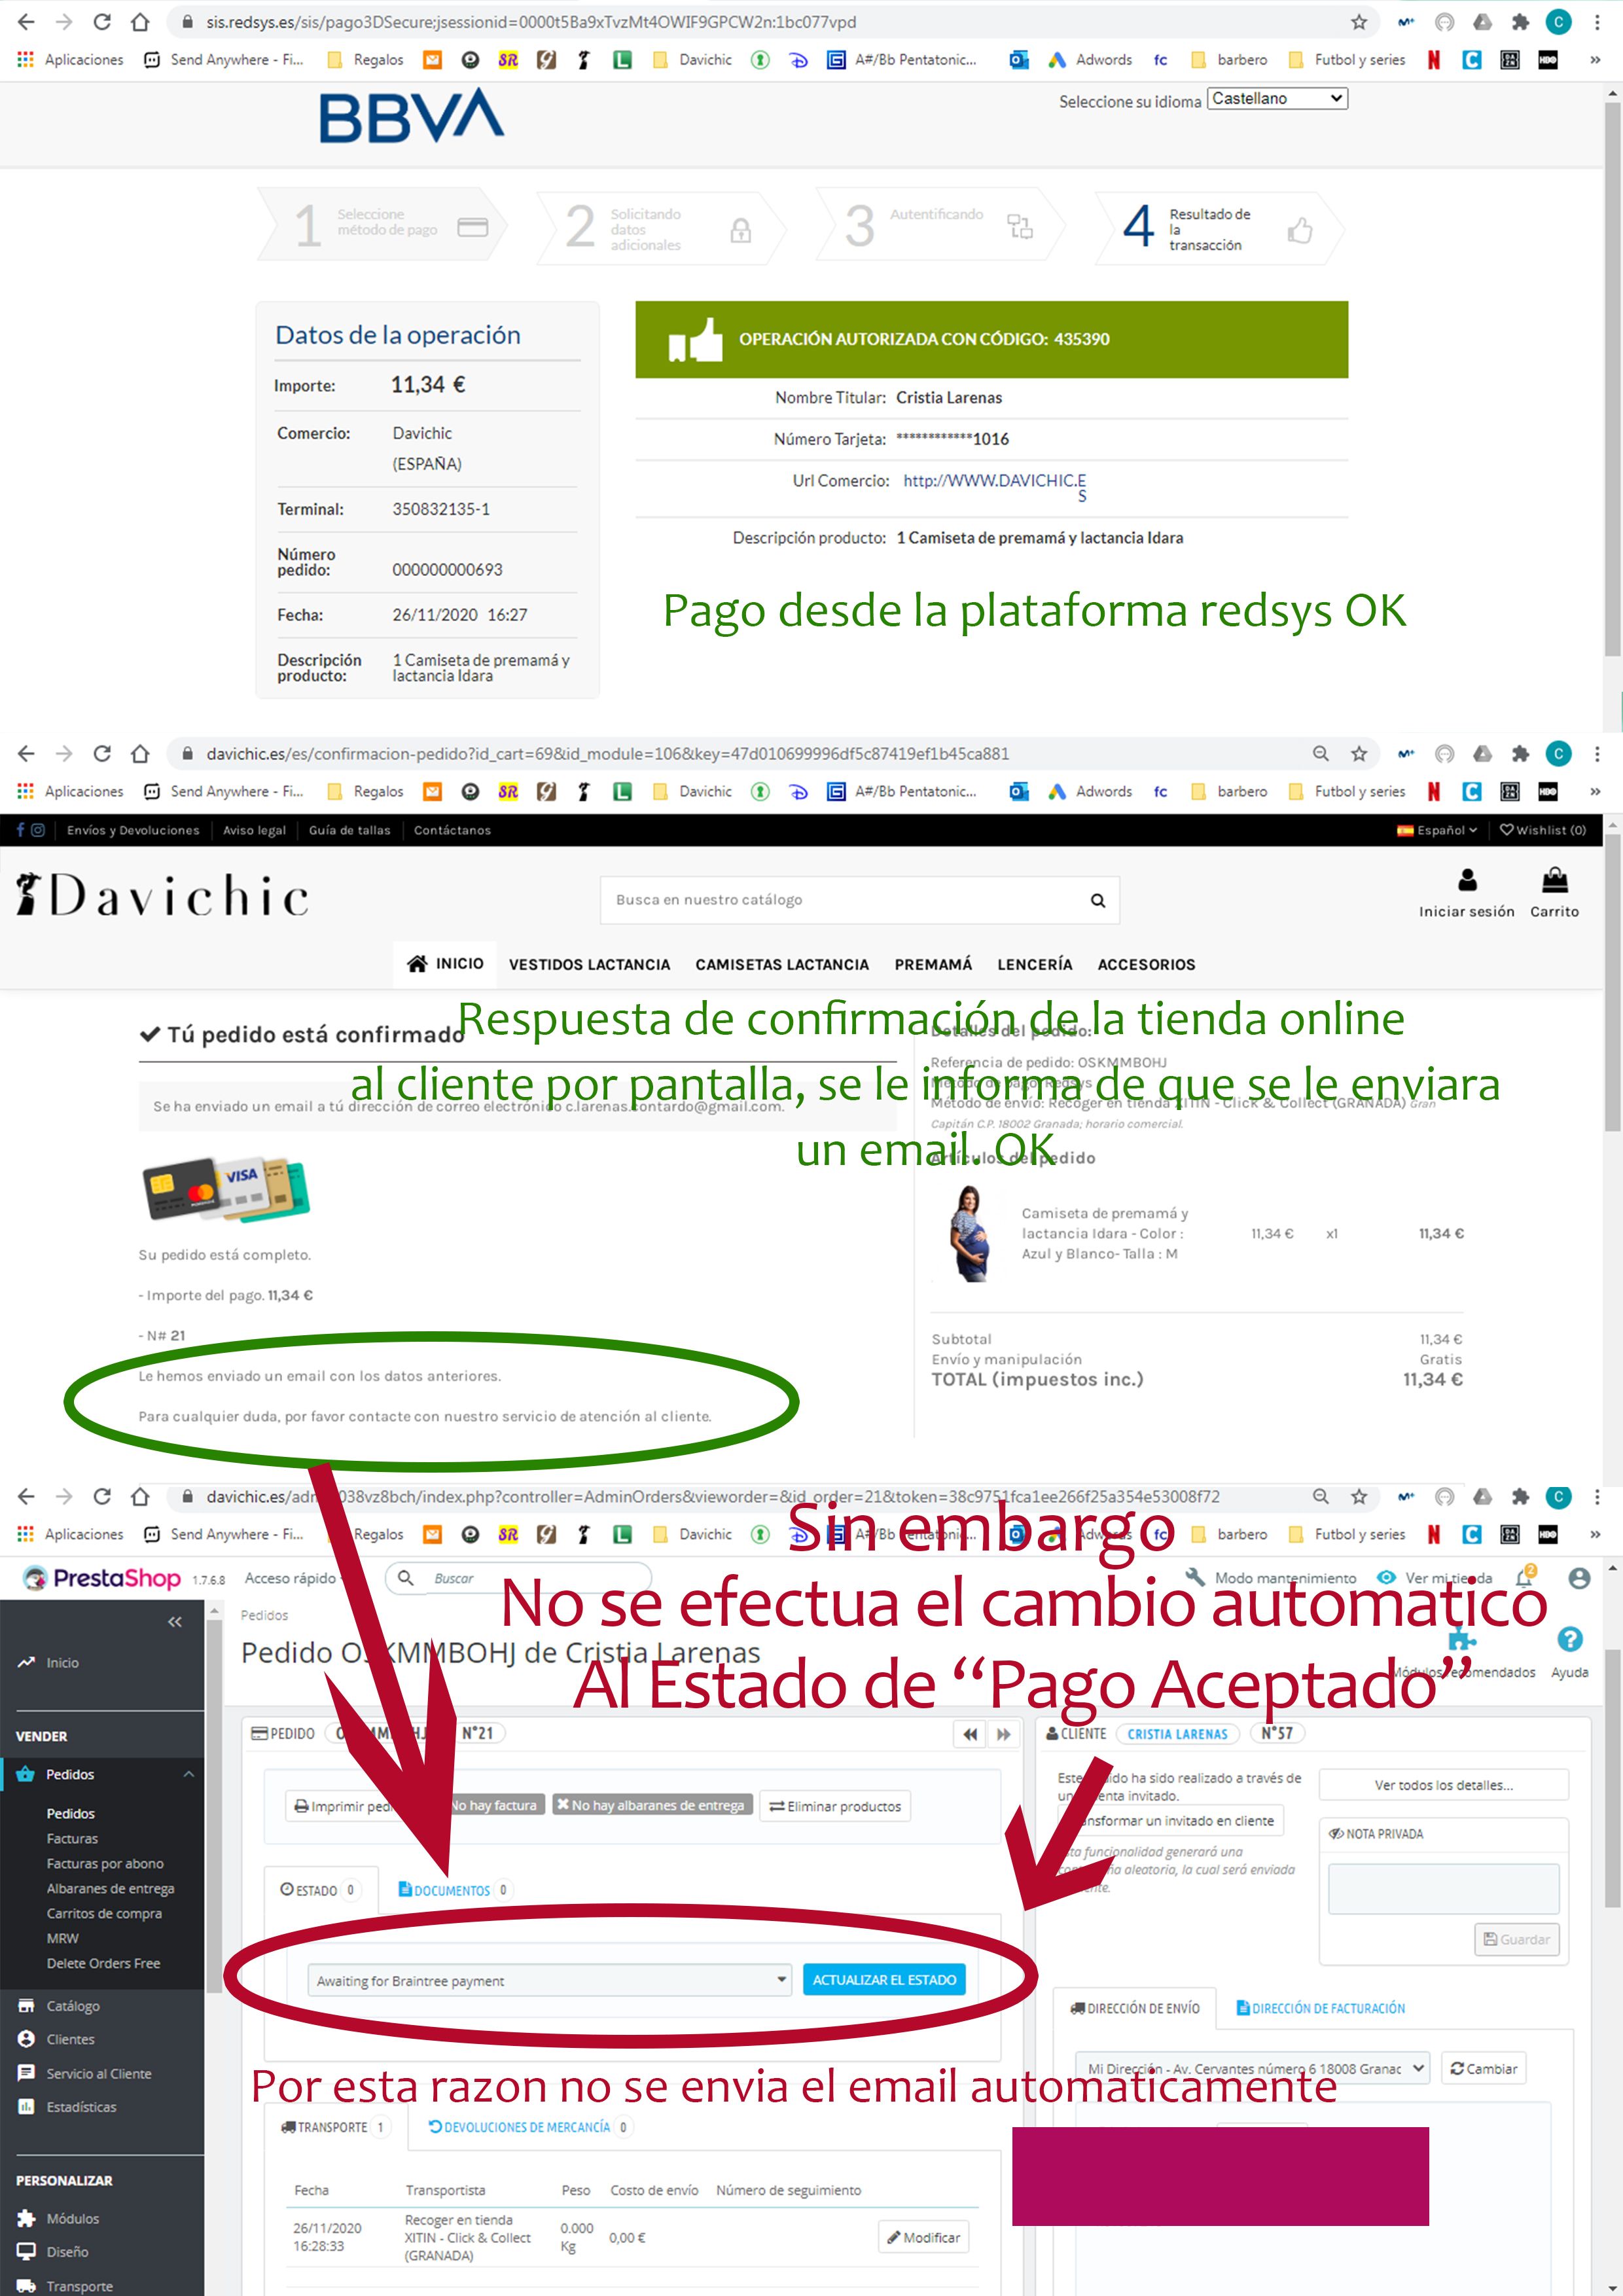Reload the BBVA redsys payment page
This screenshot has width=1623, height=2296.
pyautogui.click(x=102, y=22)
